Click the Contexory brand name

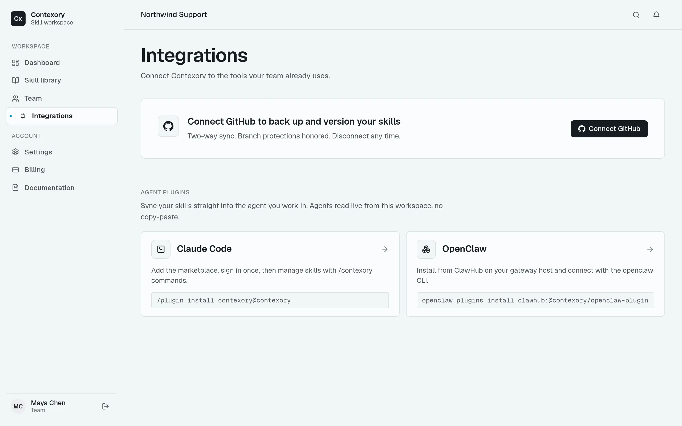[48, 15]
